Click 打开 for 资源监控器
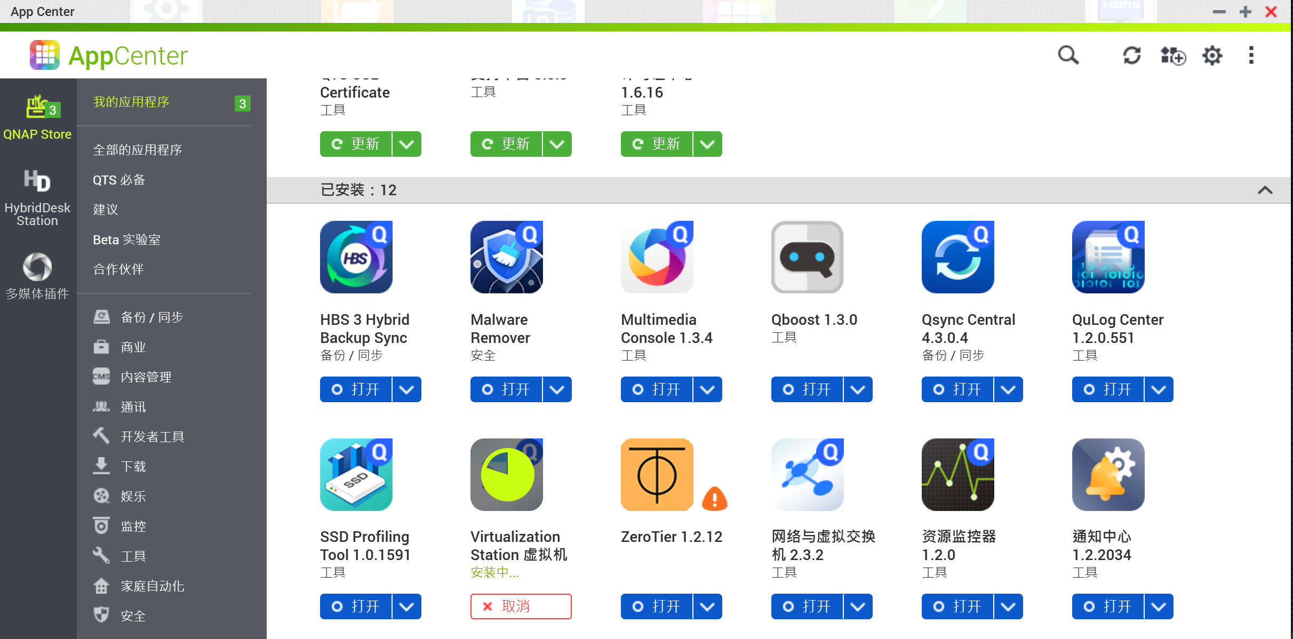This screenshot has height=639, width=1293. point(957,606)
